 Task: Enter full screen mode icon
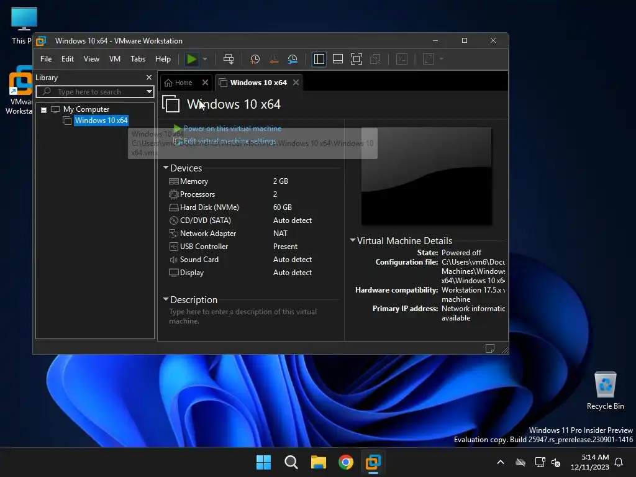click(356, 59)
